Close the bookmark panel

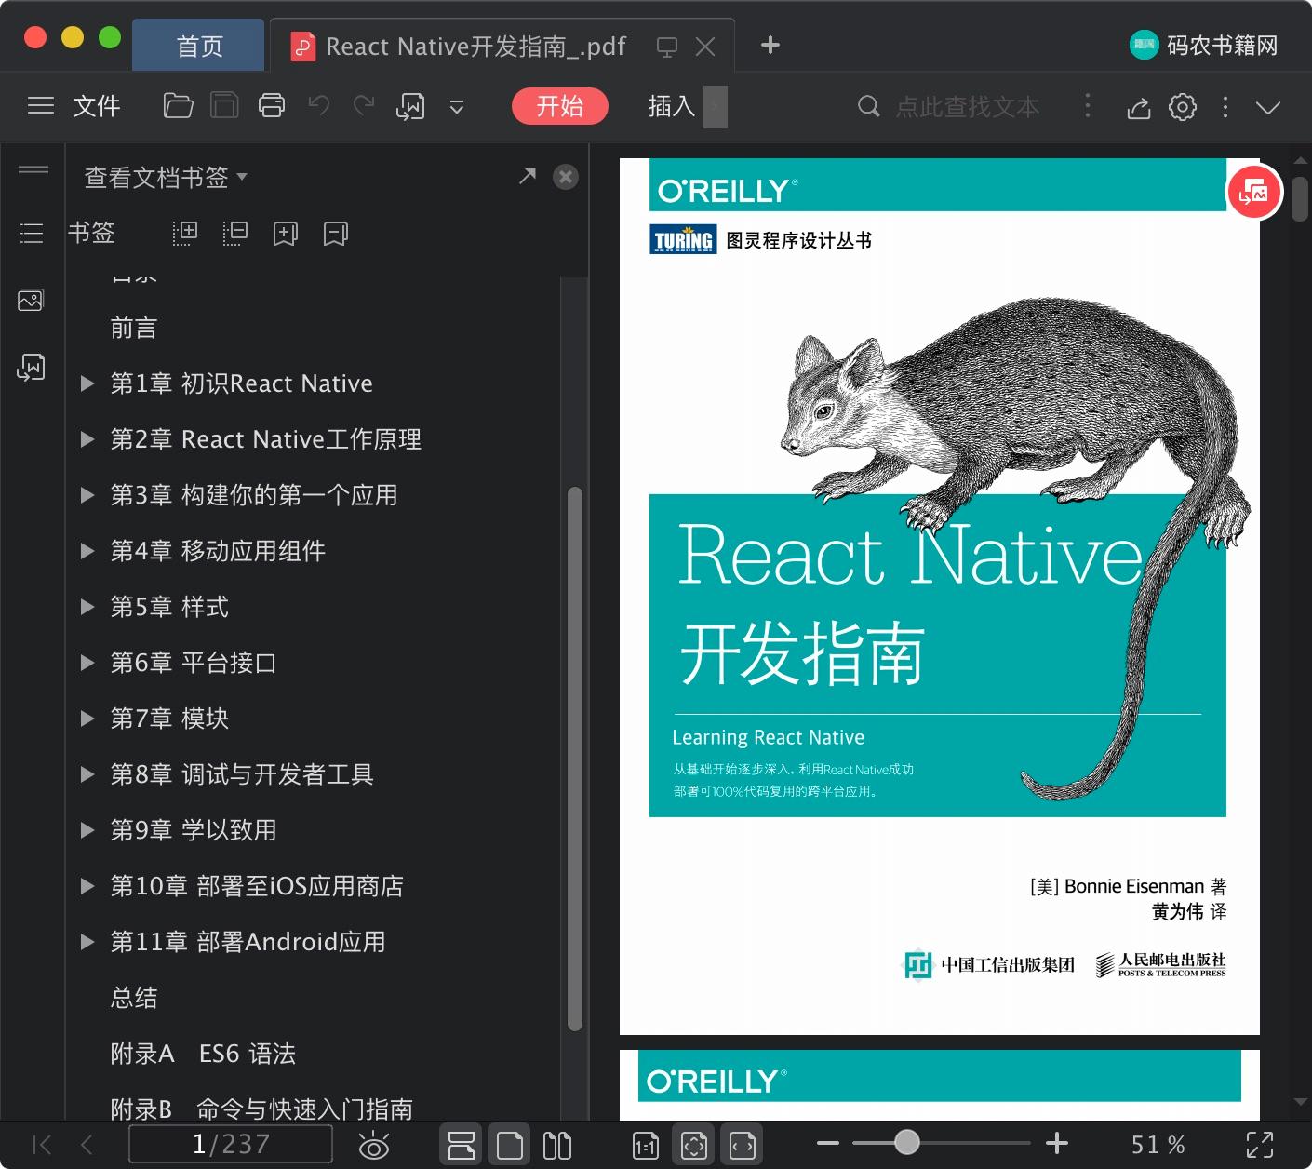(566, 177)
